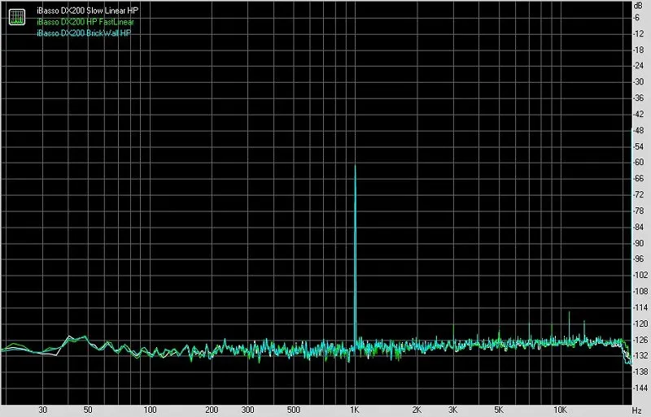Click the -60 dB axis value
The width and height of the screenshot is (651, 417).
[638, 163]
